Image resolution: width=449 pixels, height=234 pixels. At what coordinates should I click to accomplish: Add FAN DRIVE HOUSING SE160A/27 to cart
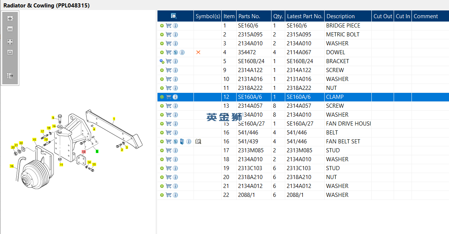click(x=169, y=124)
